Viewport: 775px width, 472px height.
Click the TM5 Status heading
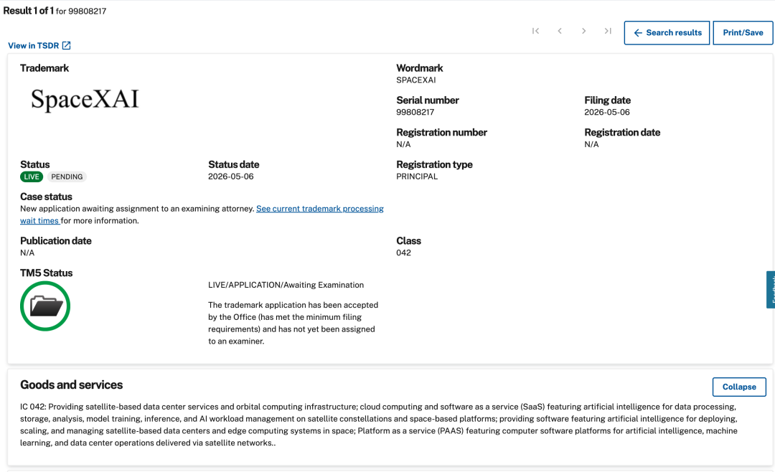pos(47,273)
